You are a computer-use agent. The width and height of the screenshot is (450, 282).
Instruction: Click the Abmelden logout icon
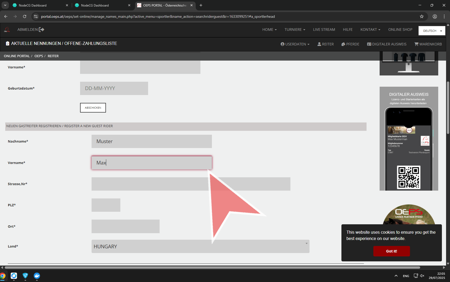tap(41, 30)
